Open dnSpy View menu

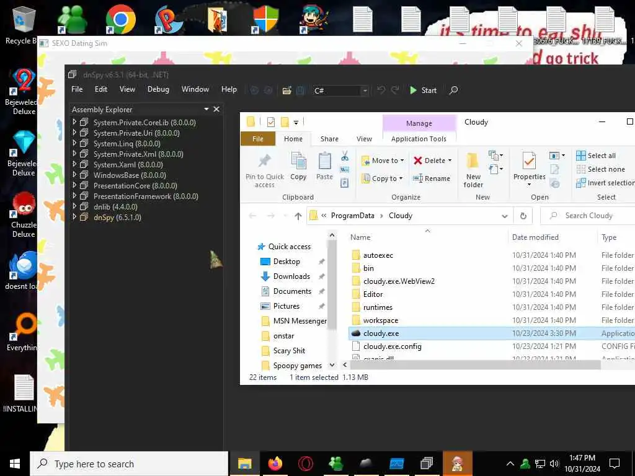click(127, 89)
